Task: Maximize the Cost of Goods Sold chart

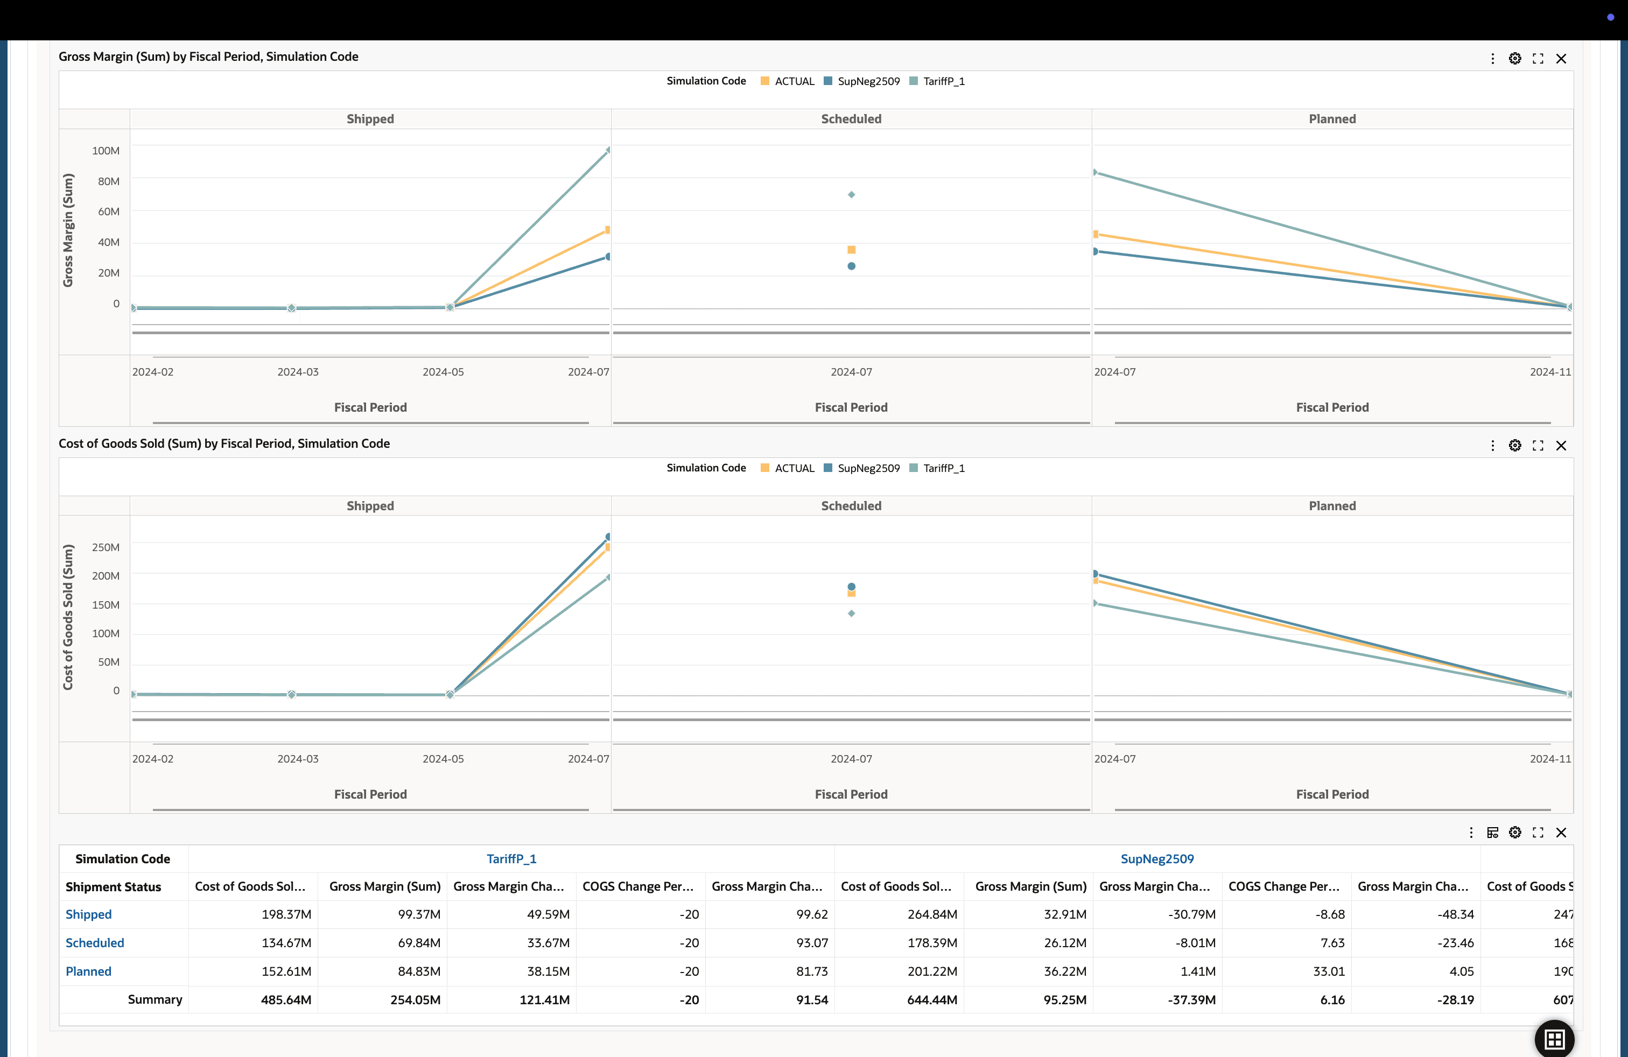Action: [x=1538, y=445]
